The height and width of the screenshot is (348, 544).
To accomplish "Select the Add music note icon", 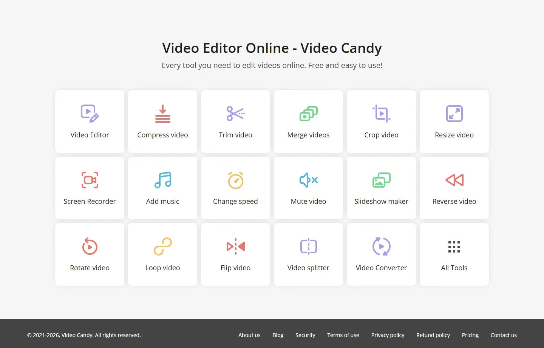I will coord(163,180).
